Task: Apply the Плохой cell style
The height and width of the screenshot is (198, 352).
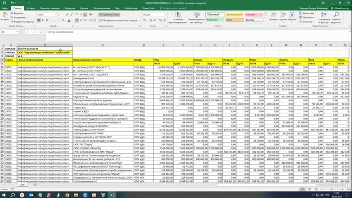Action: (x=254, y=15)
